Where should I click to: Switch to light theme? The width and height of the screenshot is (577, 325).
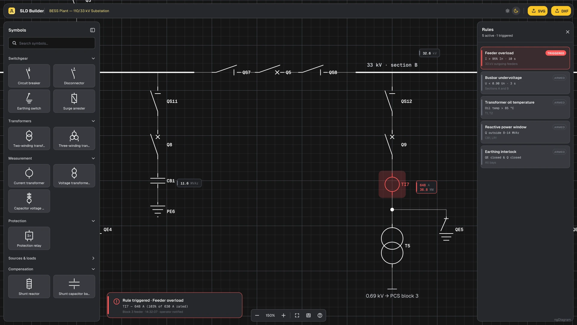point(508,11)
